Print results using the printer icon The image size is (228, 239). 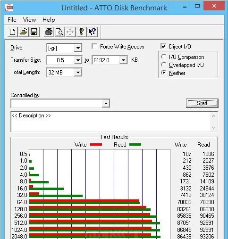click(x=49, y=32)
